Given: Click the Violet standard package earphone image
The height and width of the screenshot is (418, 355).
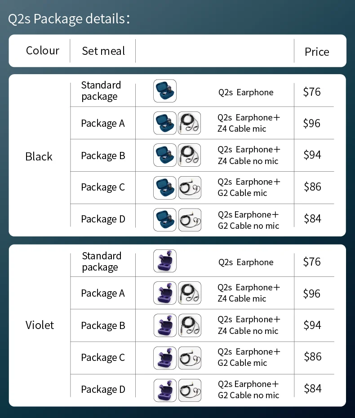Looking at the screenshot, I should click(x=165, y=261).
